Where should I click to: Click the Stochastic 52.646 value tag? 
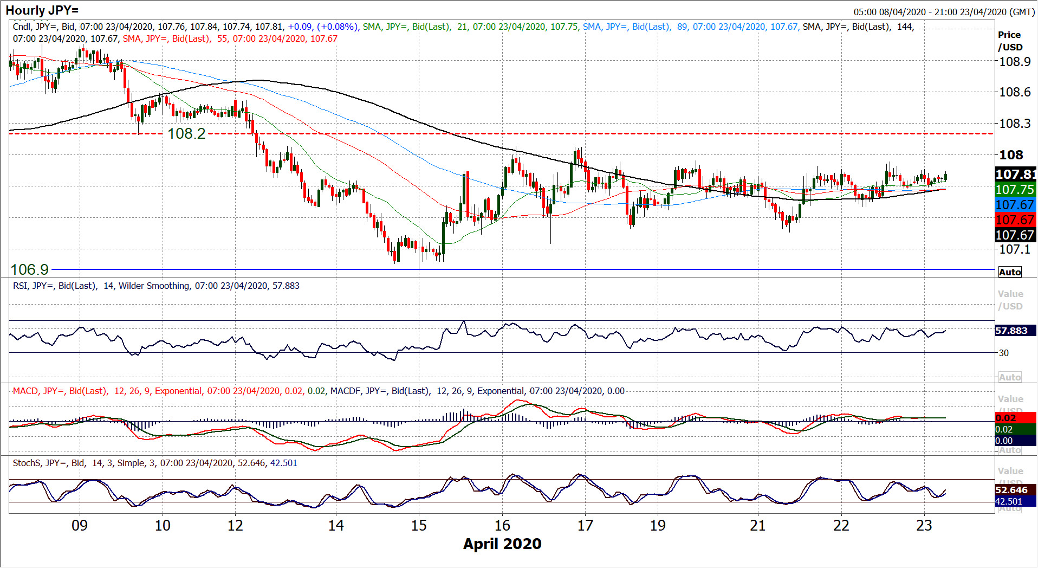click(1016, 490)
